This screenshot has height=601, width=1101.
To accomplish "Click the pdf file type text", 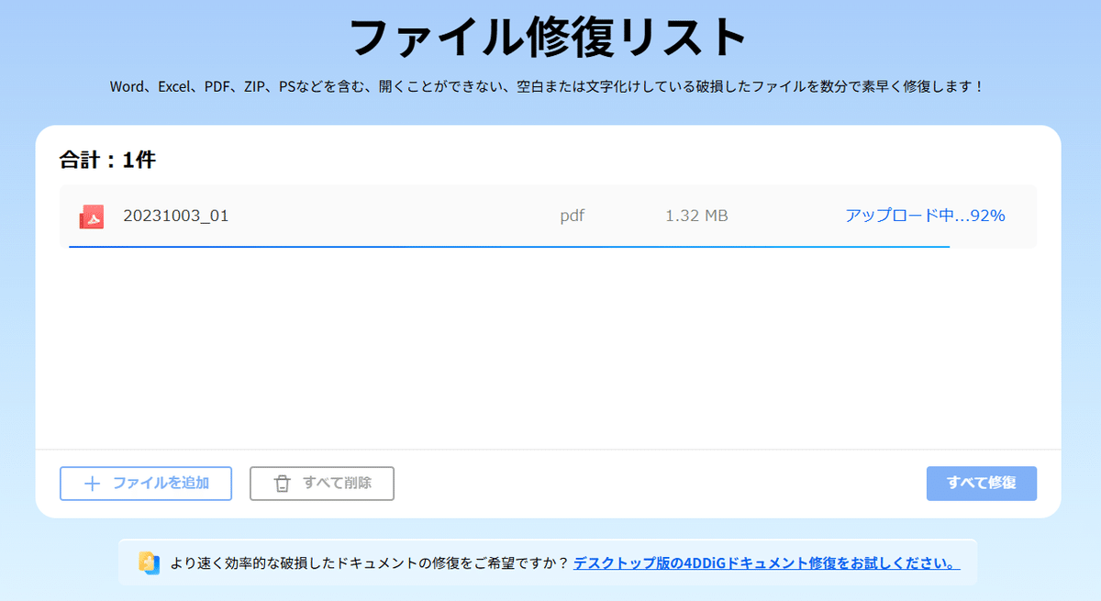I will [x=573, y=217].
